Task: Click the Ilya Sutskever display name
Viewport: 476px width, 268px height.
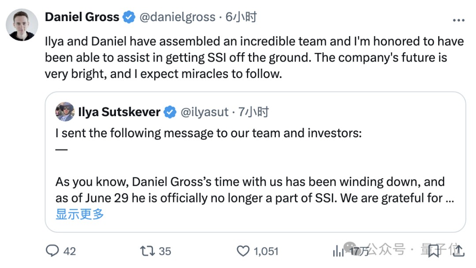Action: point(119,112)
